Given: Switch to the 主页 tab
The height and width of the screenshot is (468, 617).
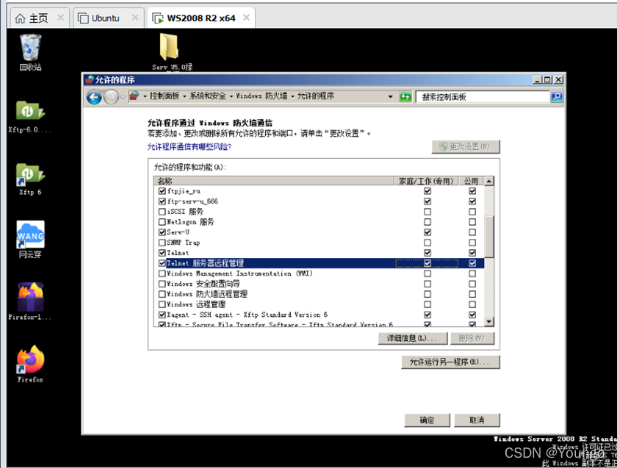Looking at the screenshot, I should coord(38,18).
